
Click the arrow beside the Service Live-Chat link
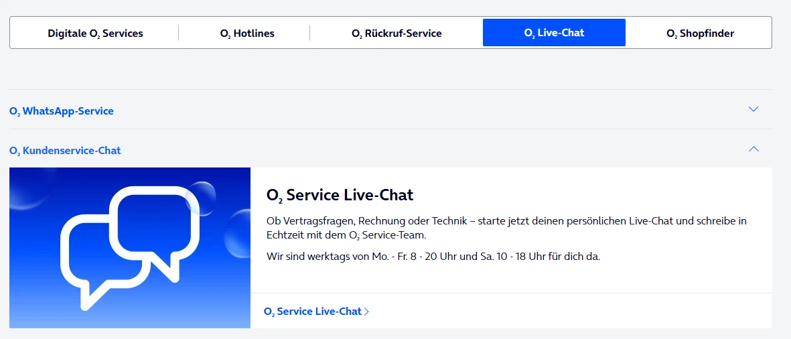pyautogui.click(x=366, y=312)
